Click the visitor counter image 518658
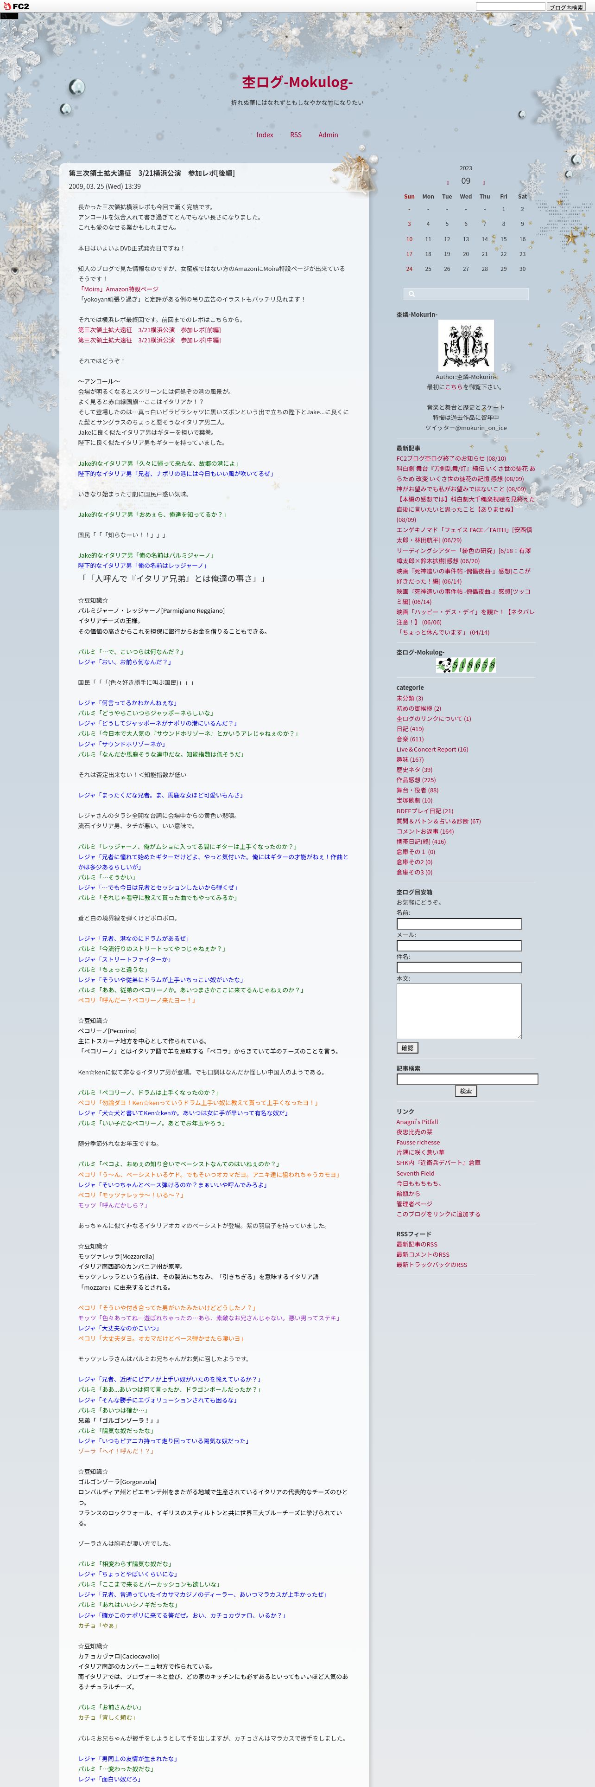The height and width of the screenshot is (1787, 595). click(465, 666)
